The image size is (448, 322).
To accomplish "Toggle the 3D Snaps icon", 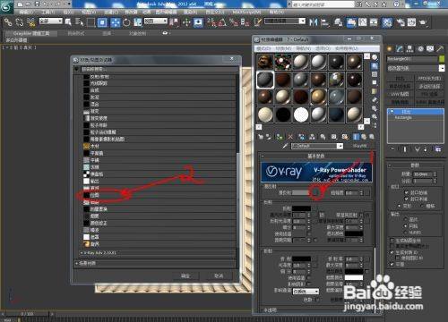I will point(211,22).
